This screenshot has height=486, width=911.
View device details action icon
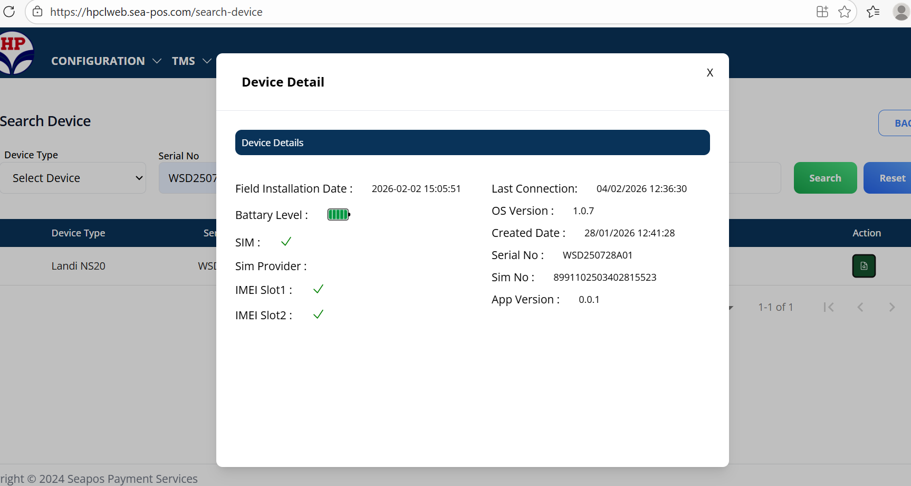point(864,266)
